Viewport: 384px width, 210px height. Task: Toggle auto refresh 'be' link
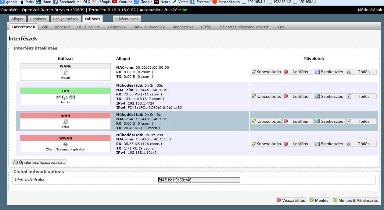click(185, 10)
